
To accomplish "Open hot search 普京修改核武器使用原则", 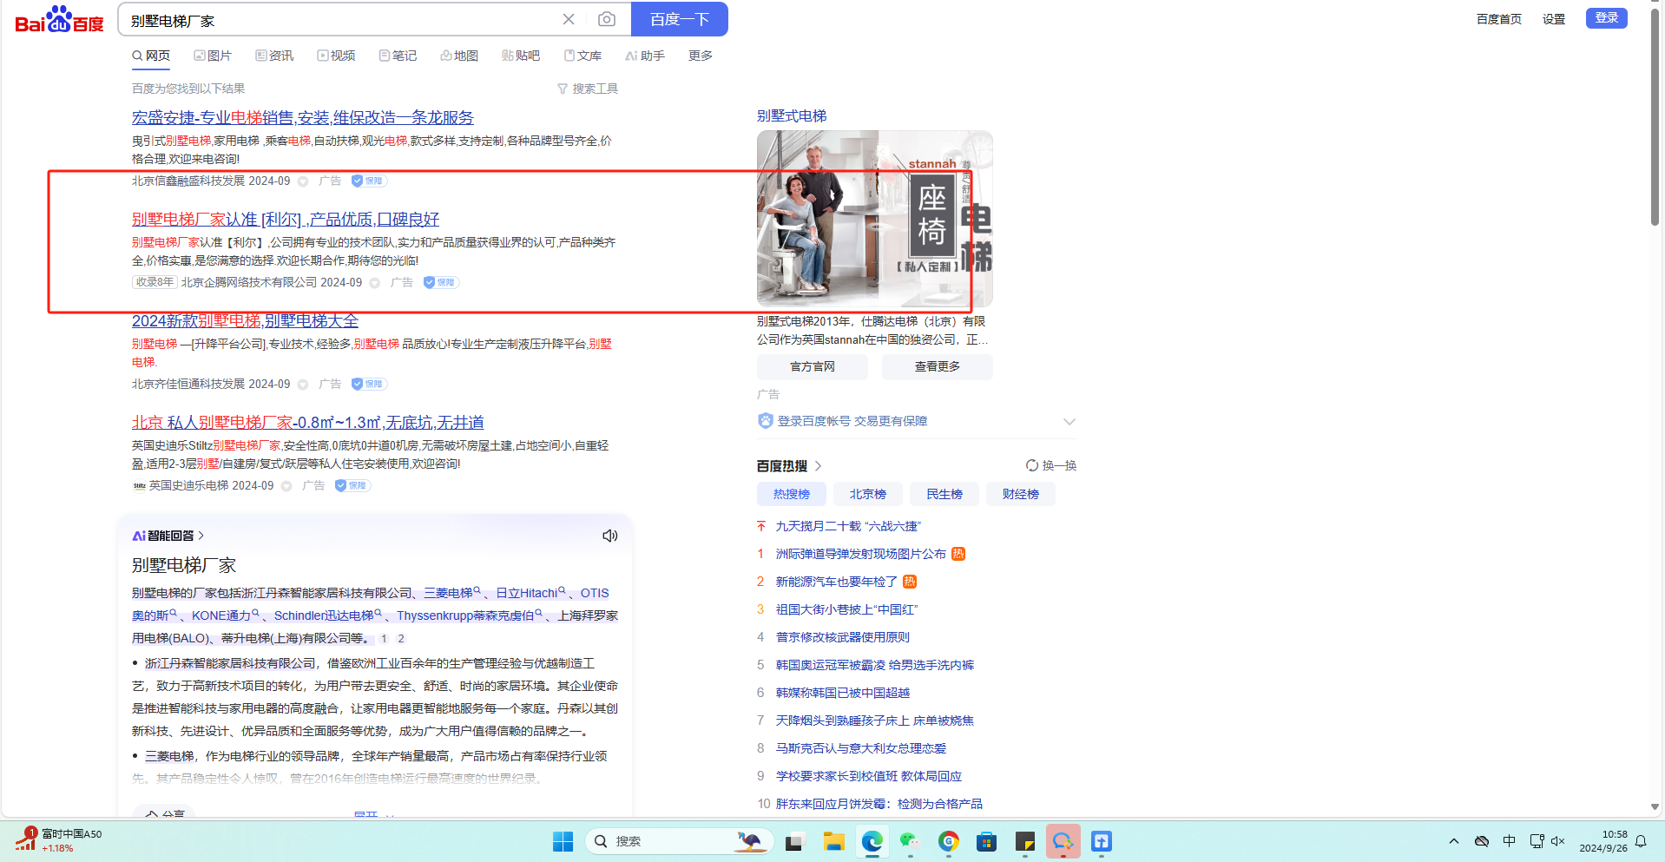I will coord(843,637).
